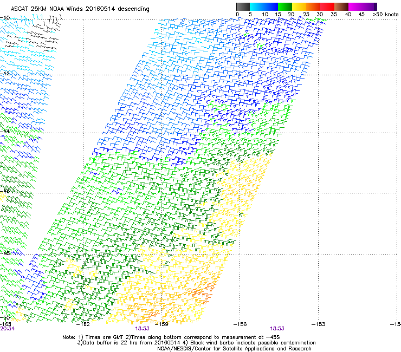Viewport: 401px width, 352px height.
Task: Click the -159 longitude label
Action: click(x=161, y=324)
